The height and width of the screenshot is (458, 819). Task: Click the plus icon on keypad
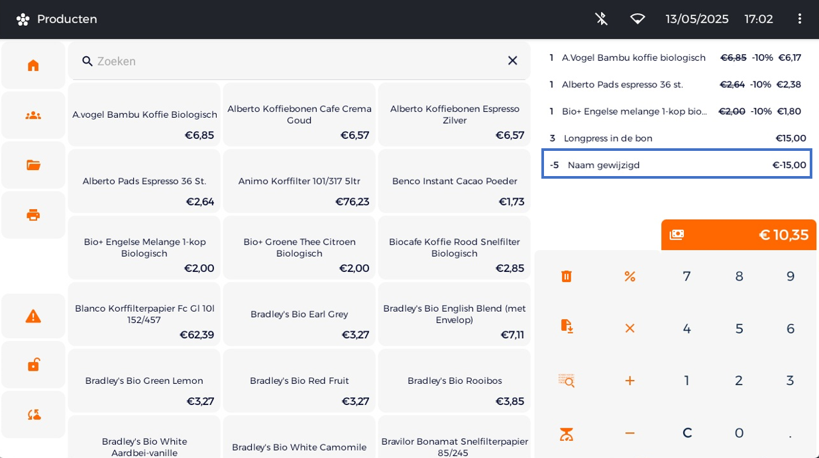click(x=629, y=381)
